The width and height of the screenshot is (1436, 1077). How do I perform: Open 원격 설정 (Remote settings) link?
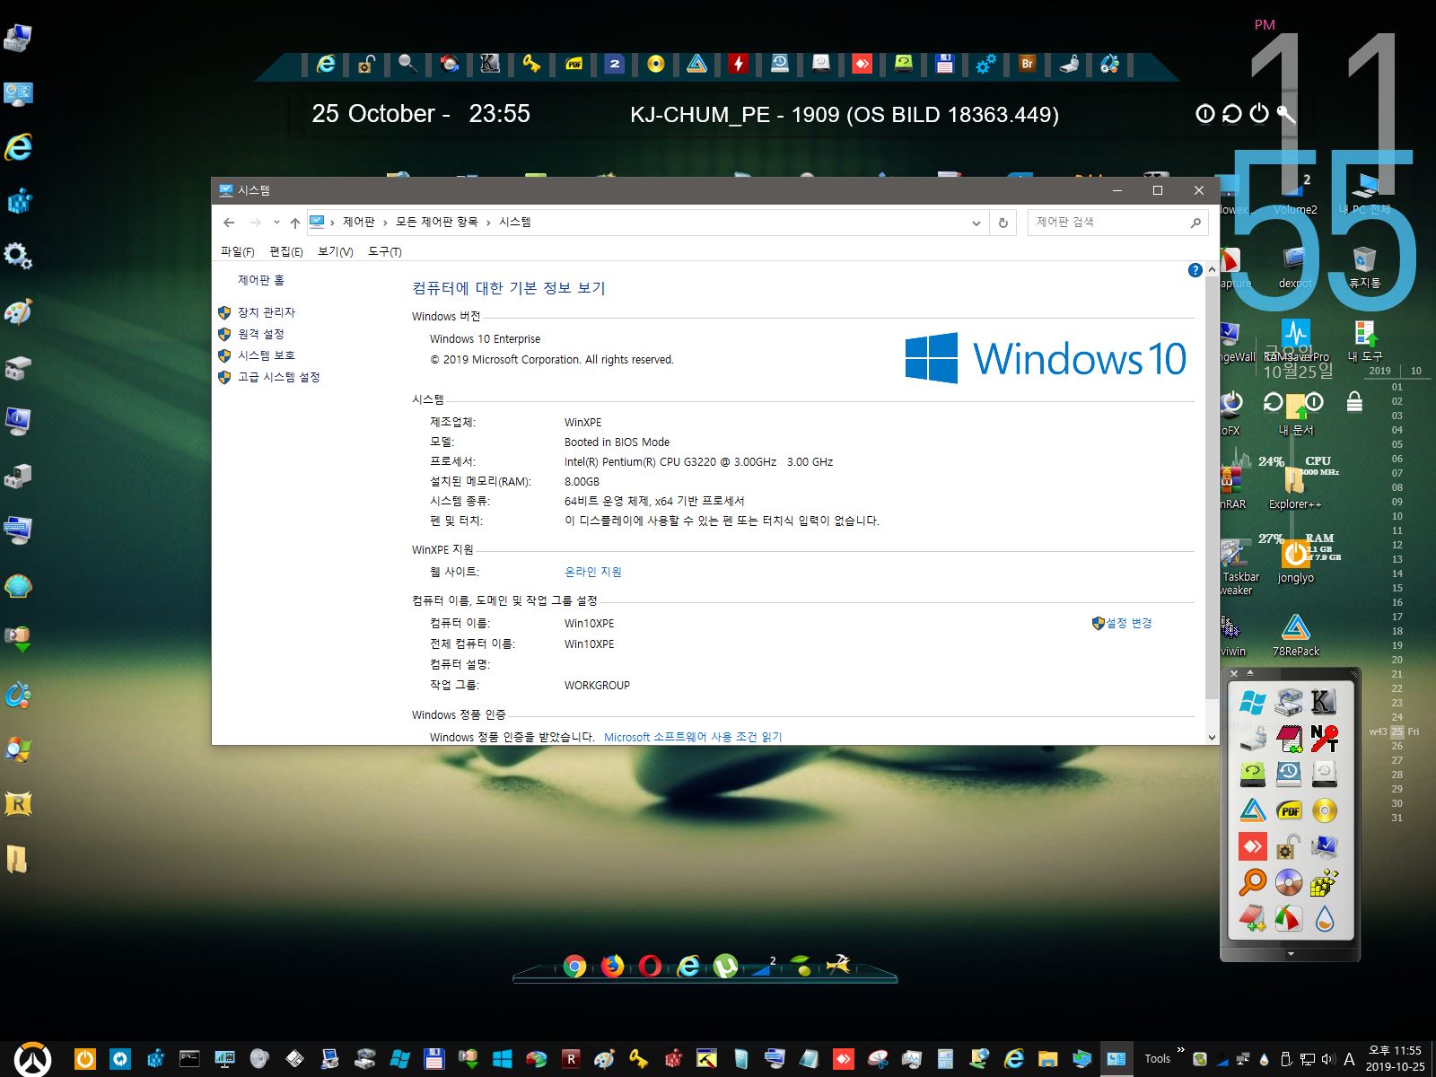[x=261, y=334]
